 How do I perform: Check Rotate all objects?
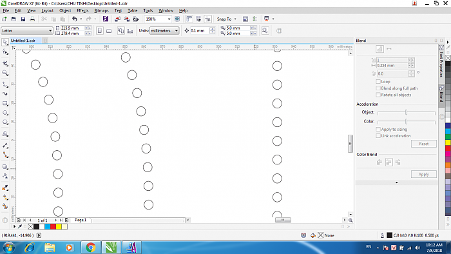[378, 95]
